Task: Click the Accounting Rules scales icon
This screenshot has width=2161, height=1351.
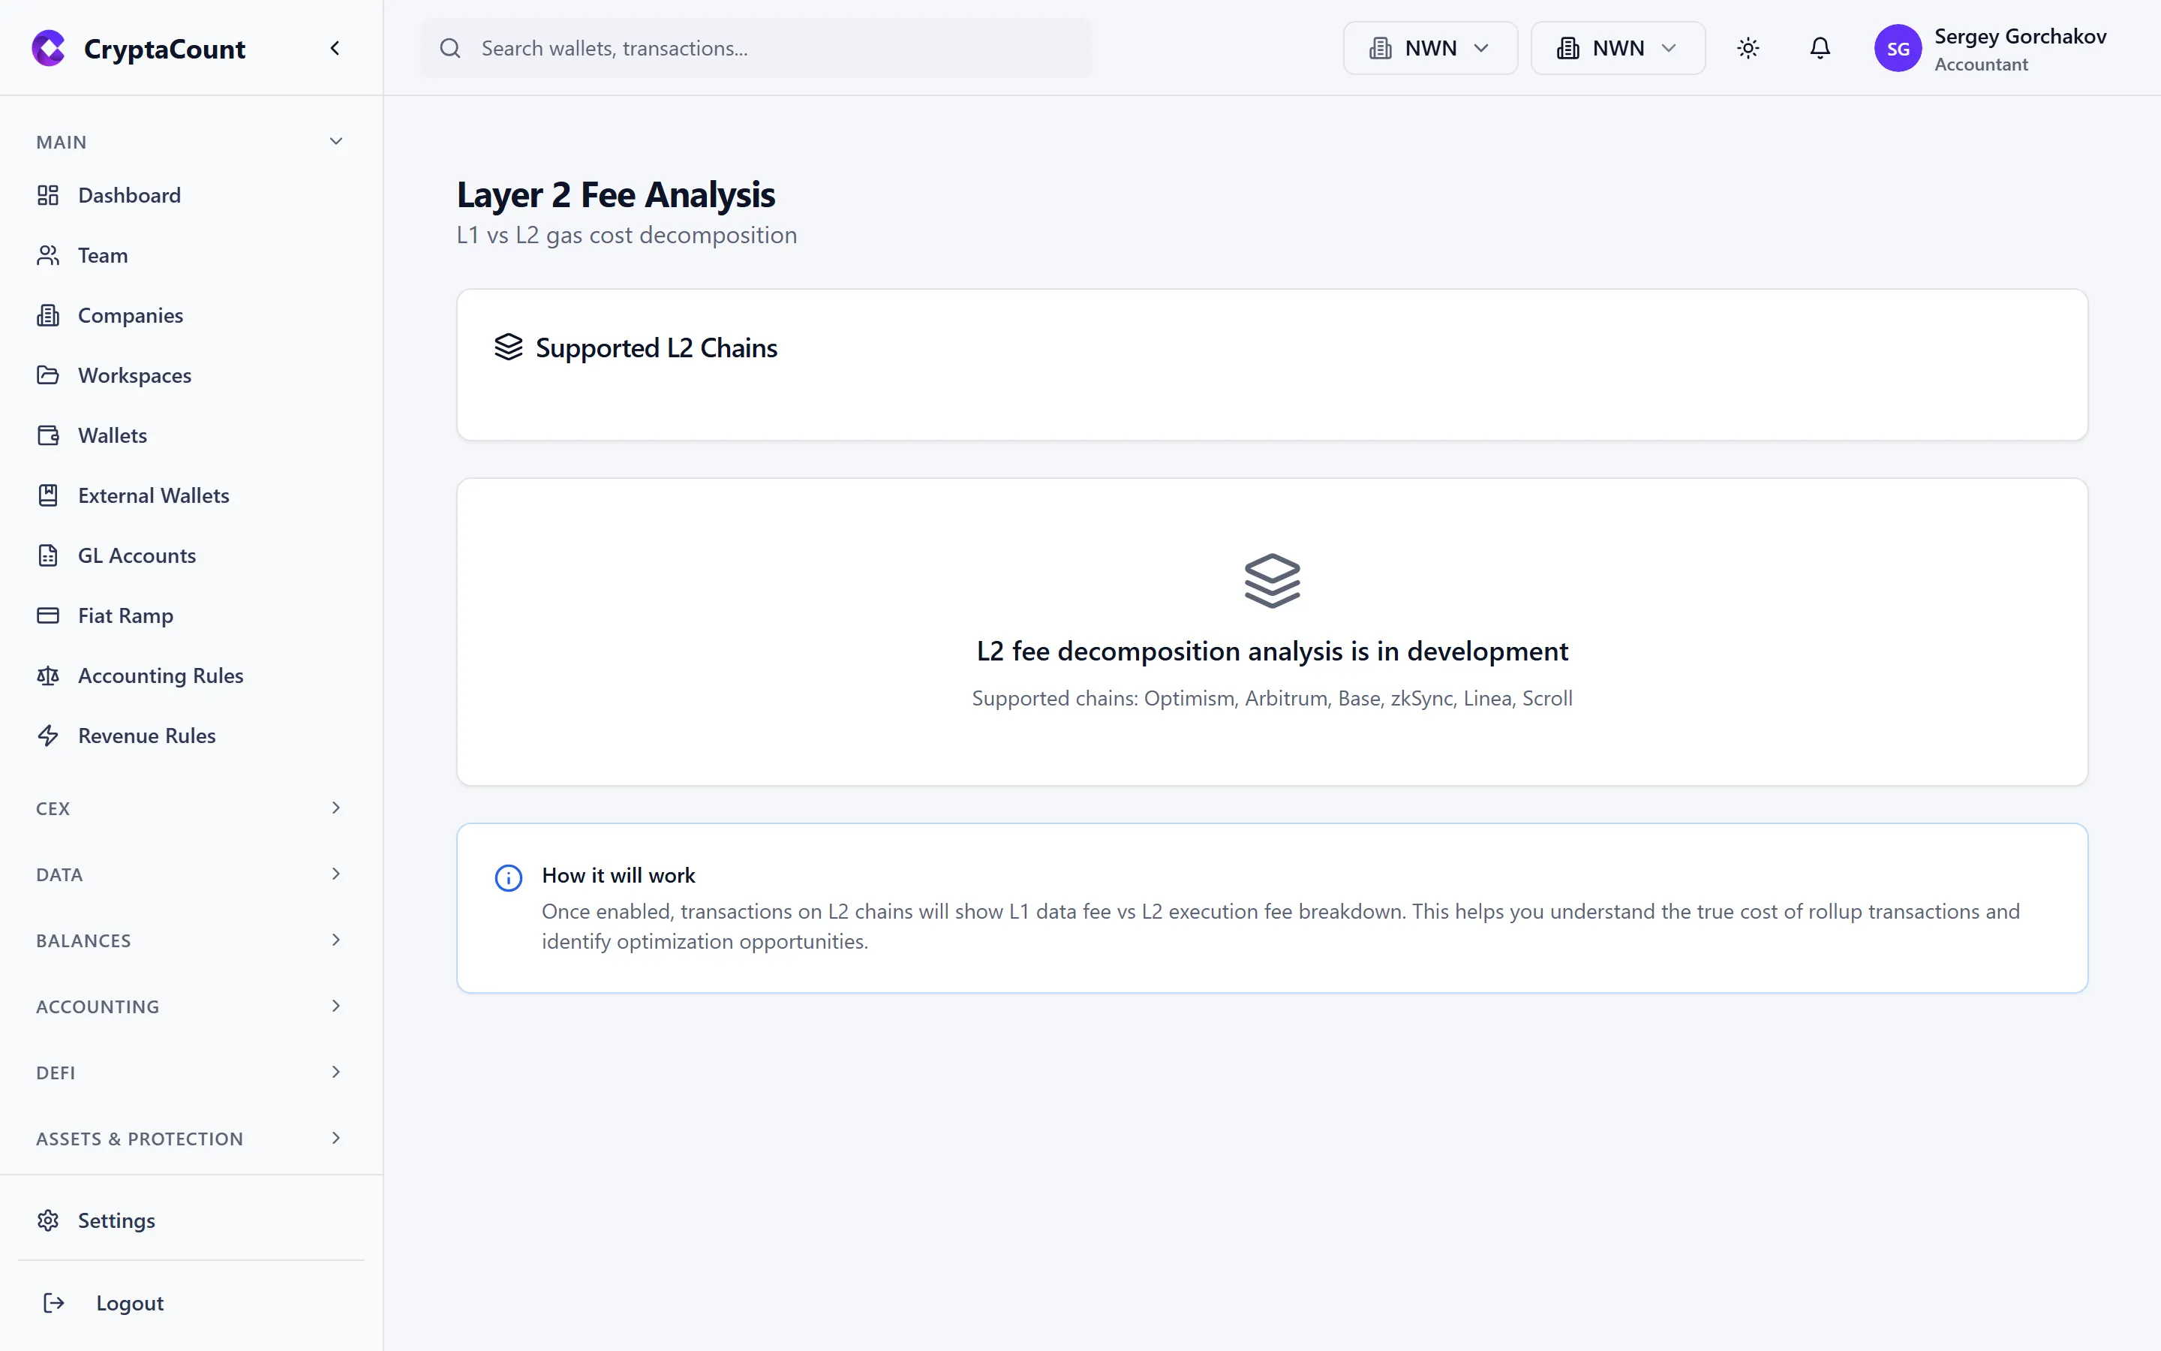Action: [48, 675]
